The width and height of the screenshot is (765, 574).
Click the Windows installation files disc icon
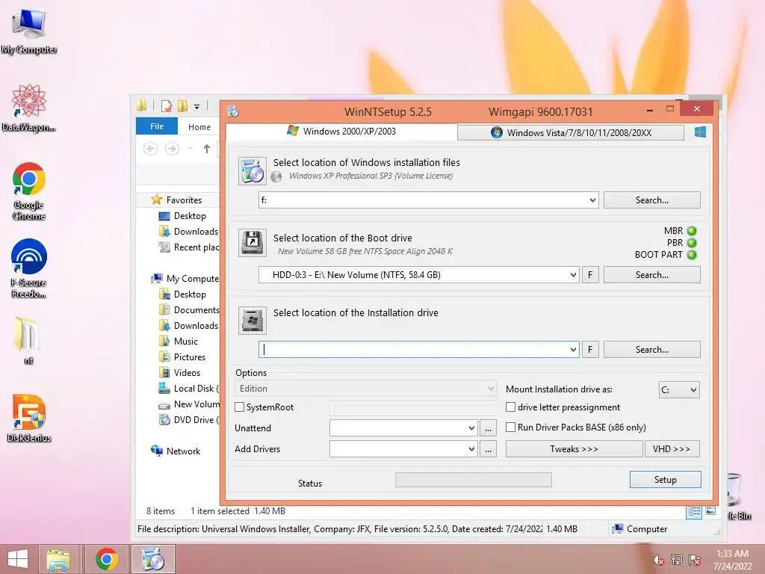253,171
